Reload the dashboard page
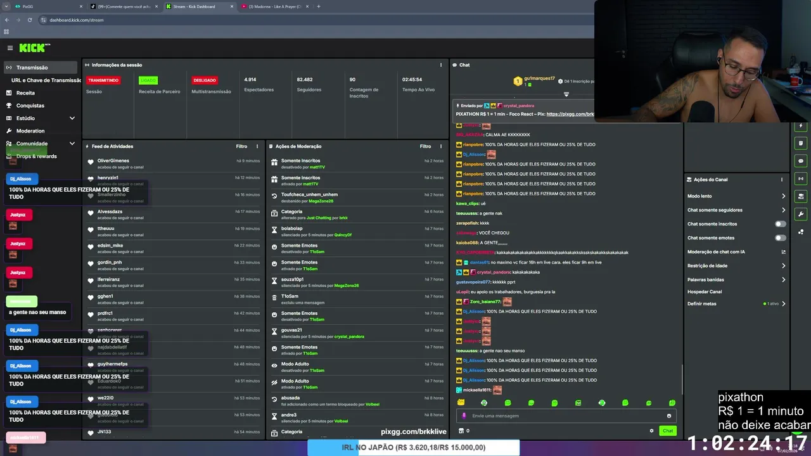This screenshot has height=456, width=811. 30,20
